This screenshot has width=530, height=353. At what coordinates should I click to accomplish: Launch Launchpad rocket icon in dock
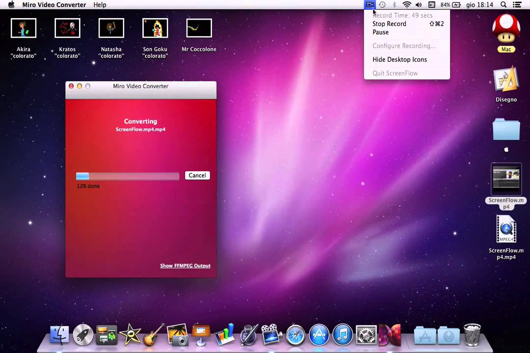point(83,335)
